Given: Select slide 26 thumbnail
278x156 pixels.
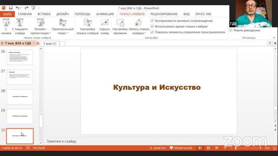Looking at the screenshot, I should [x=20, y=57].
